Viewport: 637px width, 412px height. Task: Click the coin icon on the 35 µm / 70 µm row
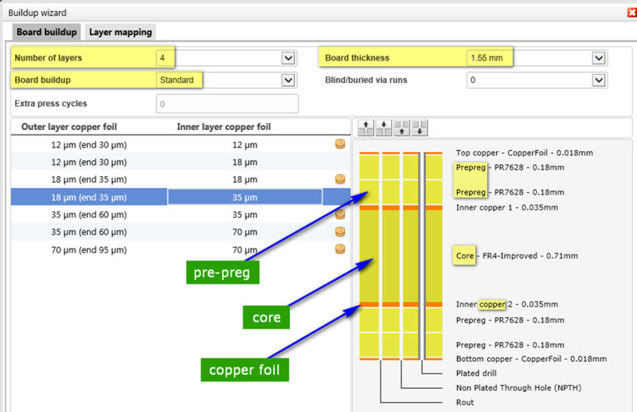tap(340, 231)
